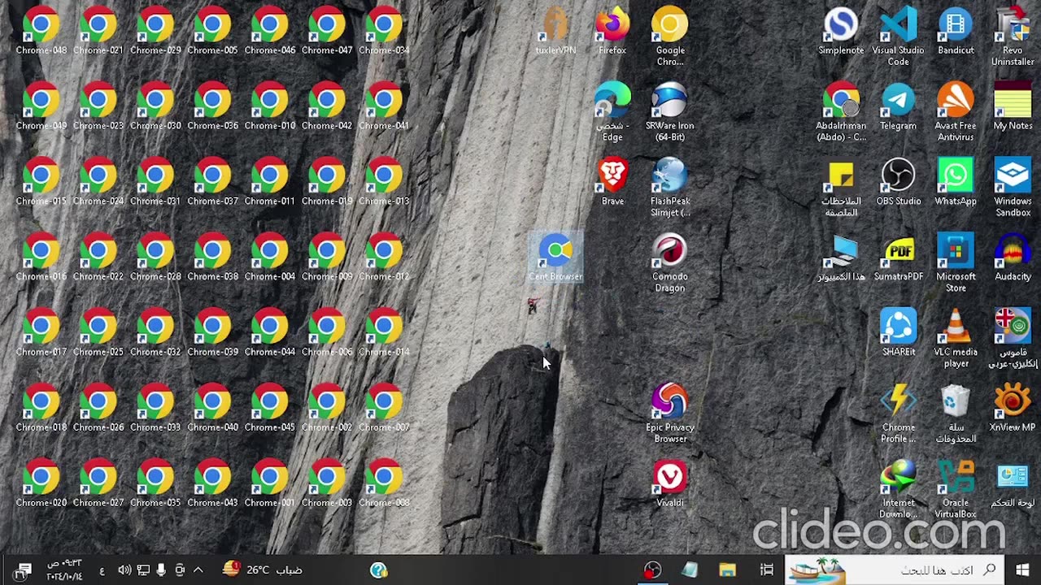Open the notification center icon

21,570
